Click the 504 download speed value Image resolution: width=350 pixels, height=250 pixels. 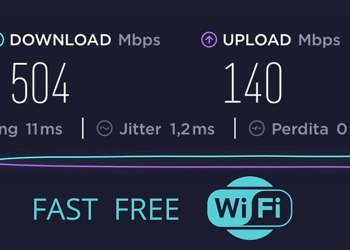(x=40, y=83)
